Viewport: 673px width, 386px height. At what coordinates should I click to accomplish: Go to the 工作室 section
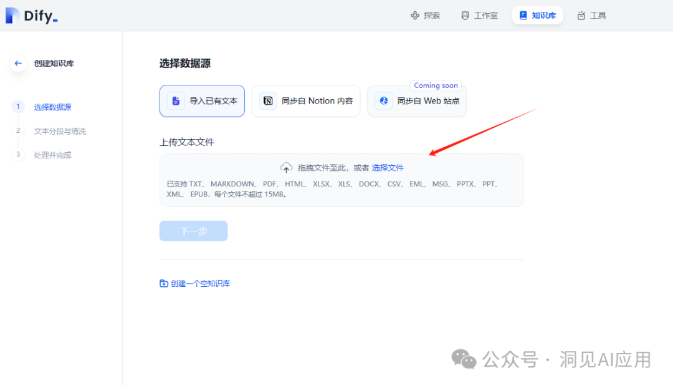coord(479,15)
